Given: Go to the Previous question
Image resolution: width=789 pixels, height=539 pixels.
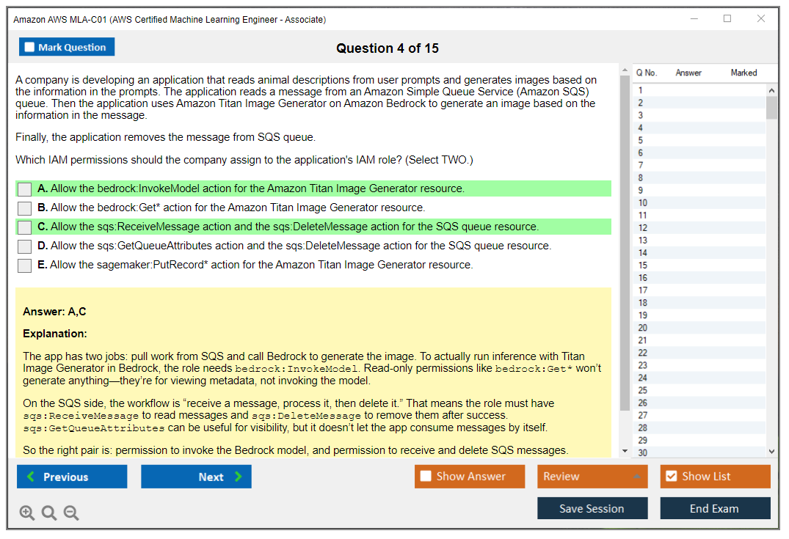Looking at the screenshot, I should click(x=71, y=476).
